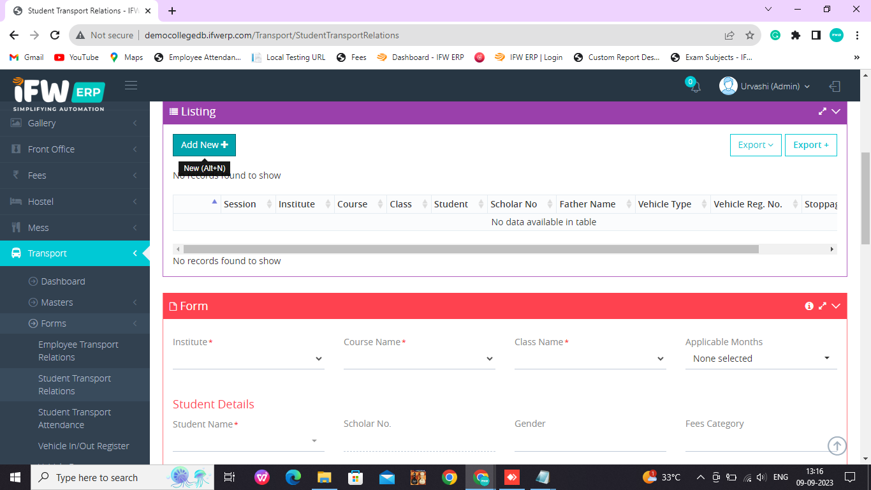
Task: Sort table by Session column
Action: (x=248, y=204)
